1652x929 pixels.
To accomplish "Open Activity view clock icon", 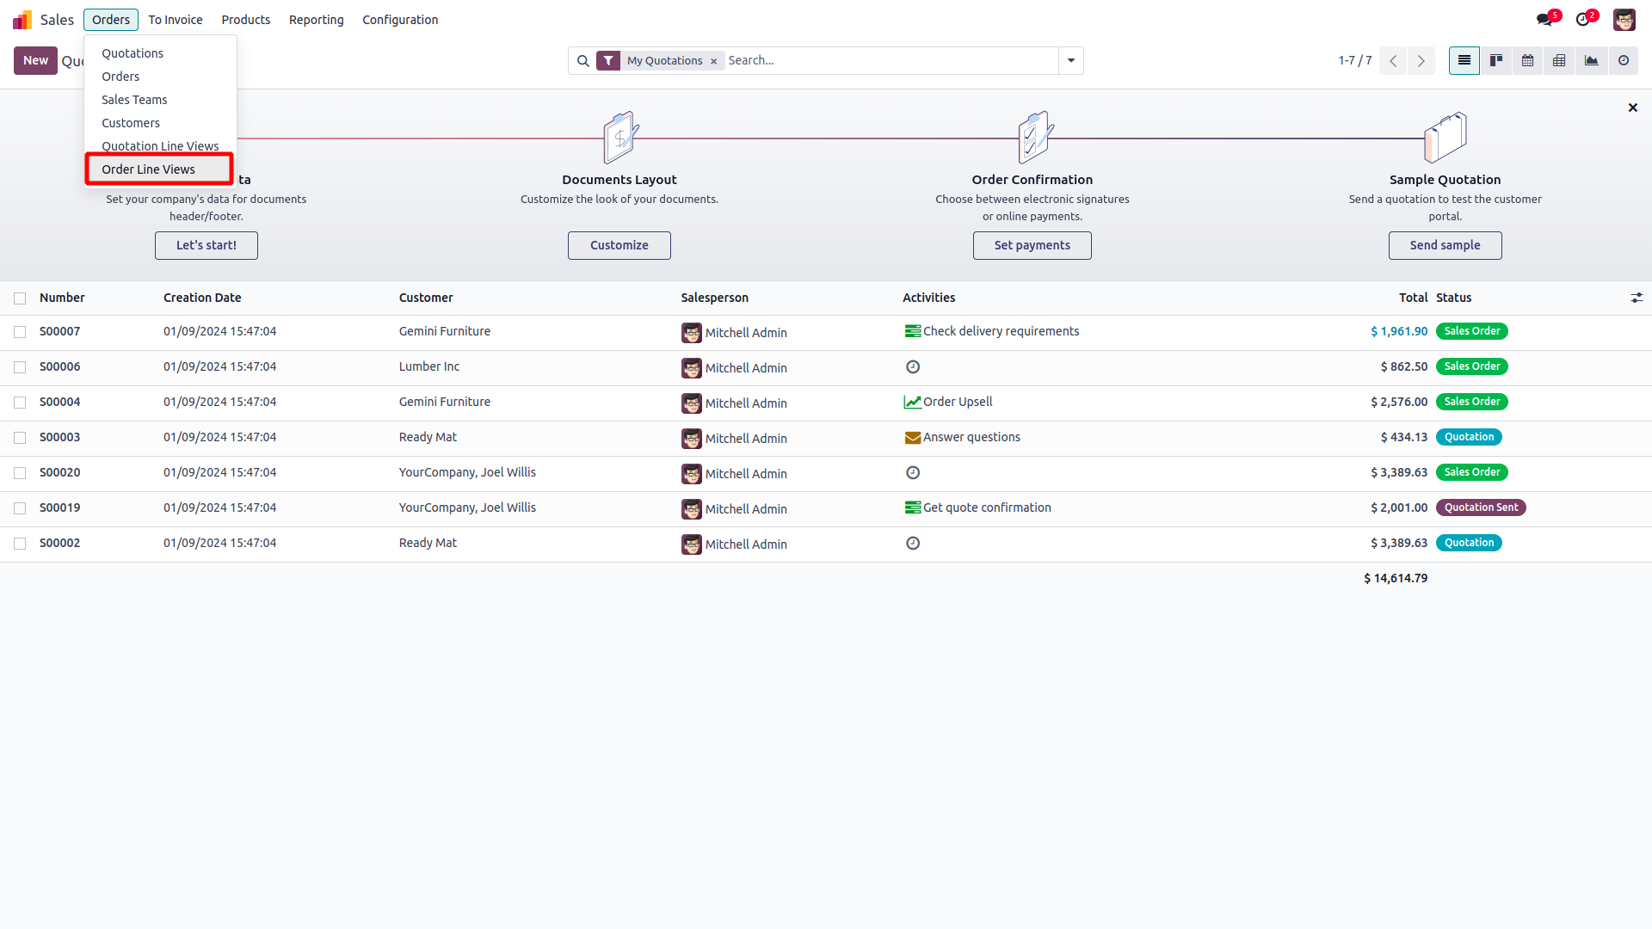I will click(1623, 60).
